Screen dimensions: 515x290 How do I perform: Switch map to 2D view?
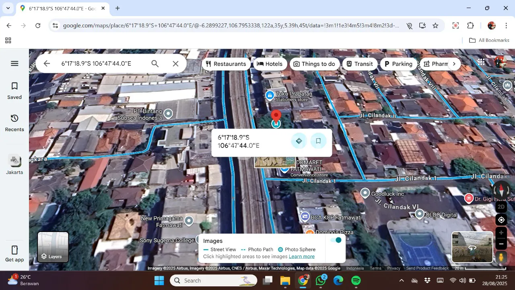coord(501,207)
